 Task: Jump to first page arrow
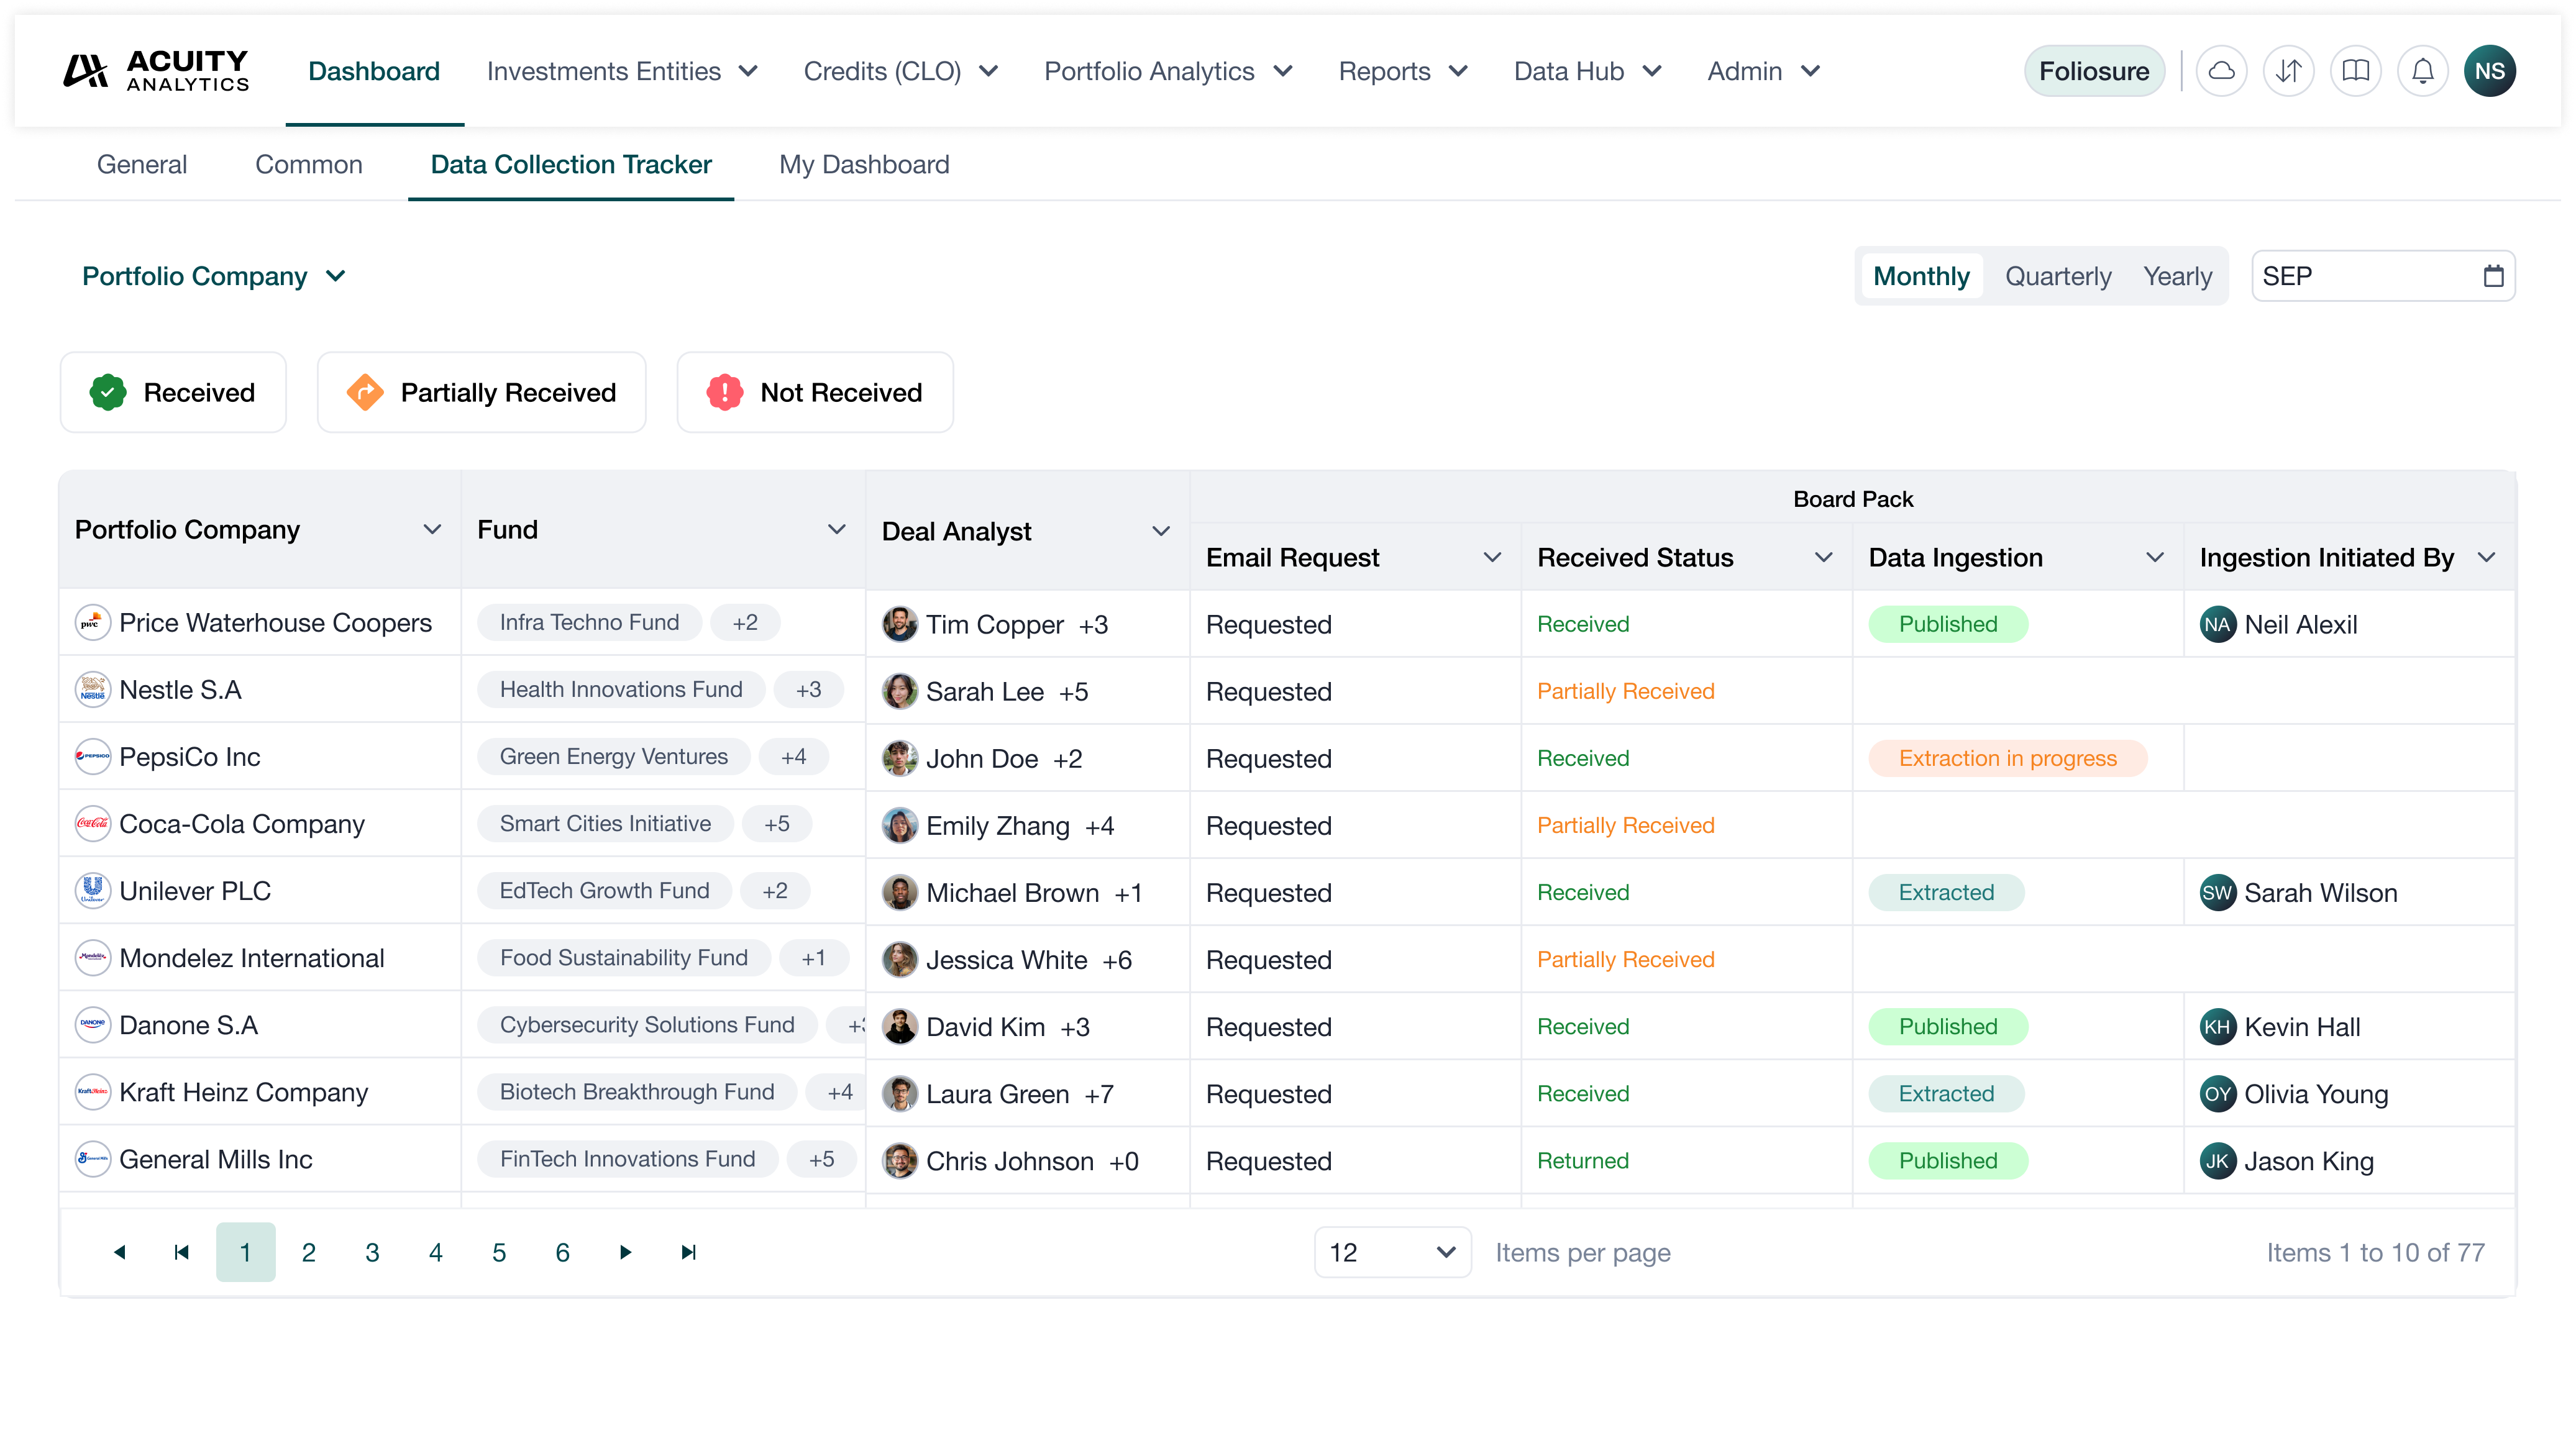pos(181,1252)
